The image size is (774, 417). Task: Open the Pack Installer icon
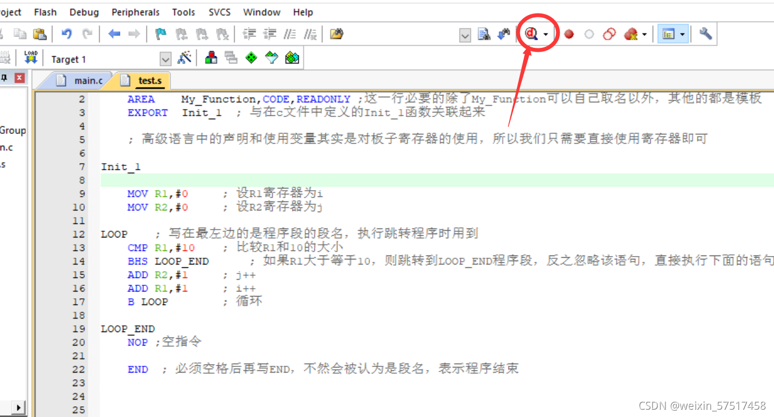tap(292, 57)
